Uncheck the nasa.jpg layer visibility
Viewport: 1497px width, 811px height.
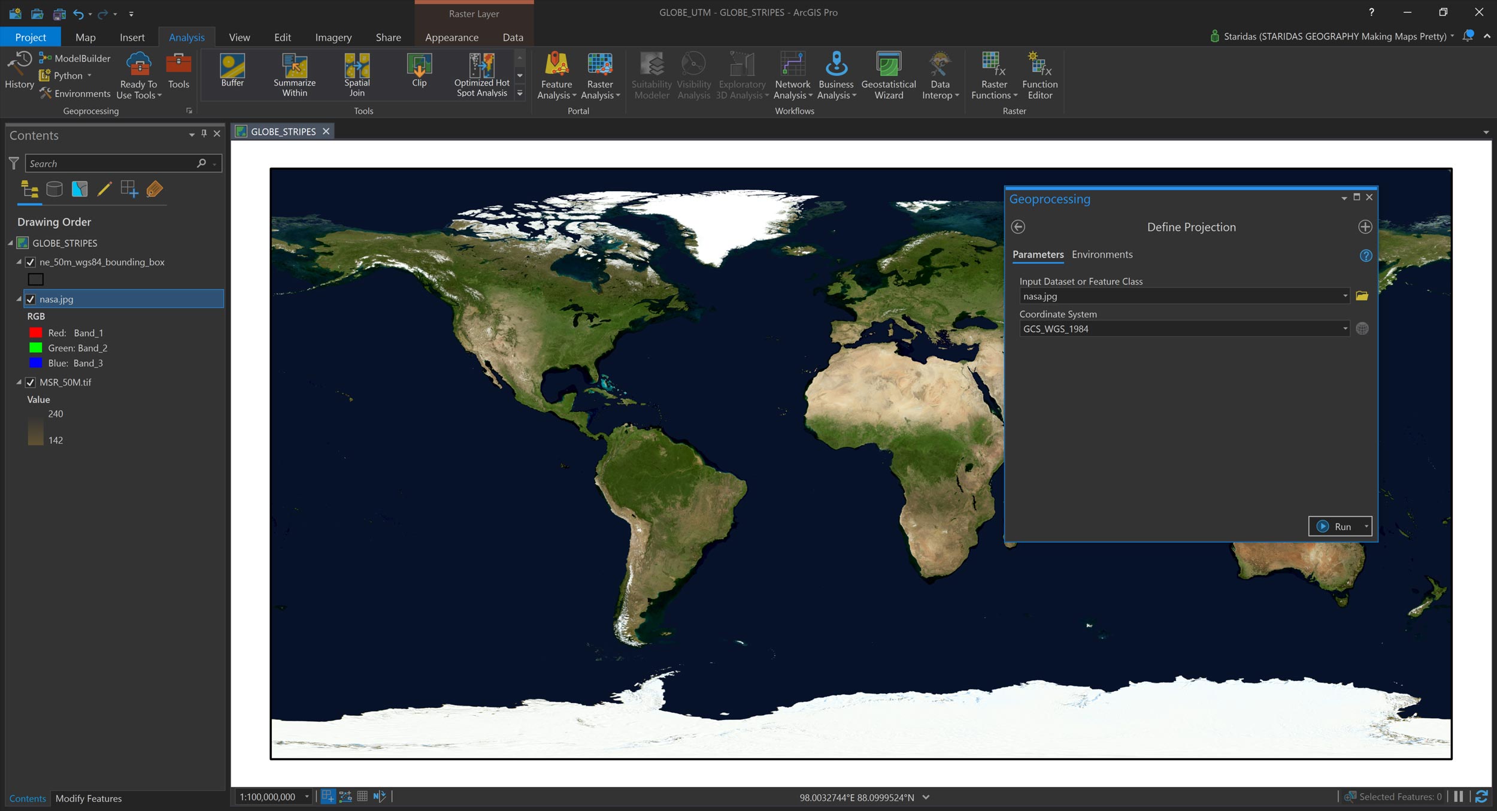31,299
